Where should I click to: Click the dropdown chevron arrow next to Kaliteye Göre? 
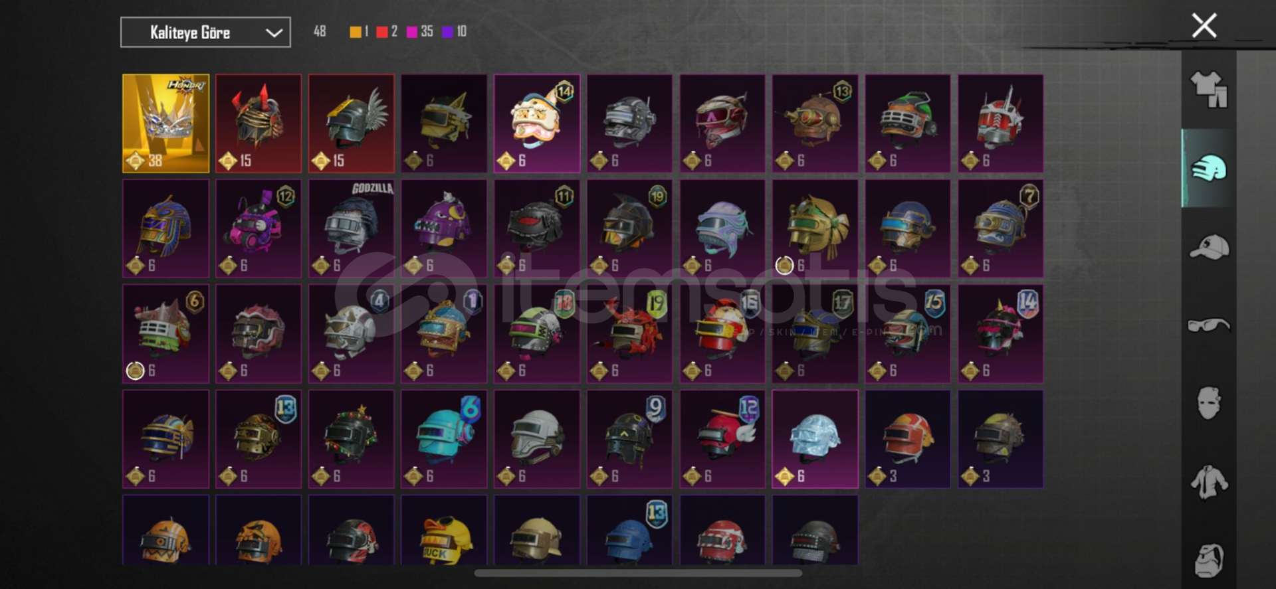(x=274, y=33)
